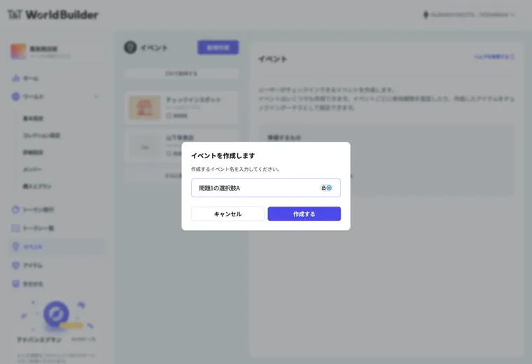Click the dialog title イベントを作成します
The width and height of the screenshot is (532, 364).
point(223,155)
